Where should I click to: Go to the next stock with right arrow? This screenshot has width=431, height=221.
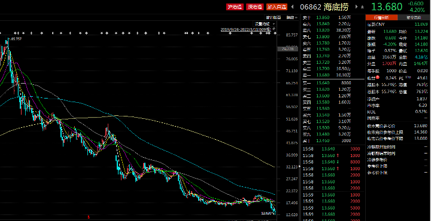[x=357, y=7]
